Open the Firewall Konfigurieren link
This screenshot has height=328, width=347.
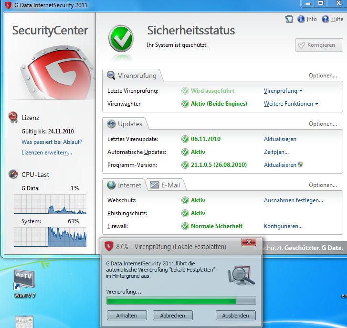click(x=283, y=226)
